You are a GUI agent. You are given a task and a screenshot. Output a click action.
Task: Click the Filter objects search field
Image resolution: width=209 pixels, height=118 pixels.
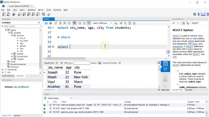point(23,26)
